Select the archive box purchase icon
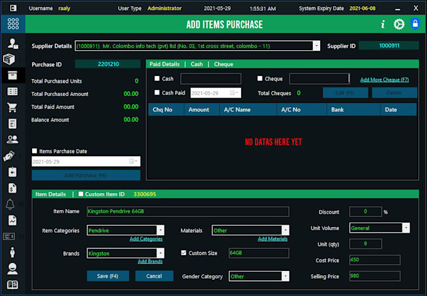The width and height of the screenshot is (427, 296). point(13,75)
